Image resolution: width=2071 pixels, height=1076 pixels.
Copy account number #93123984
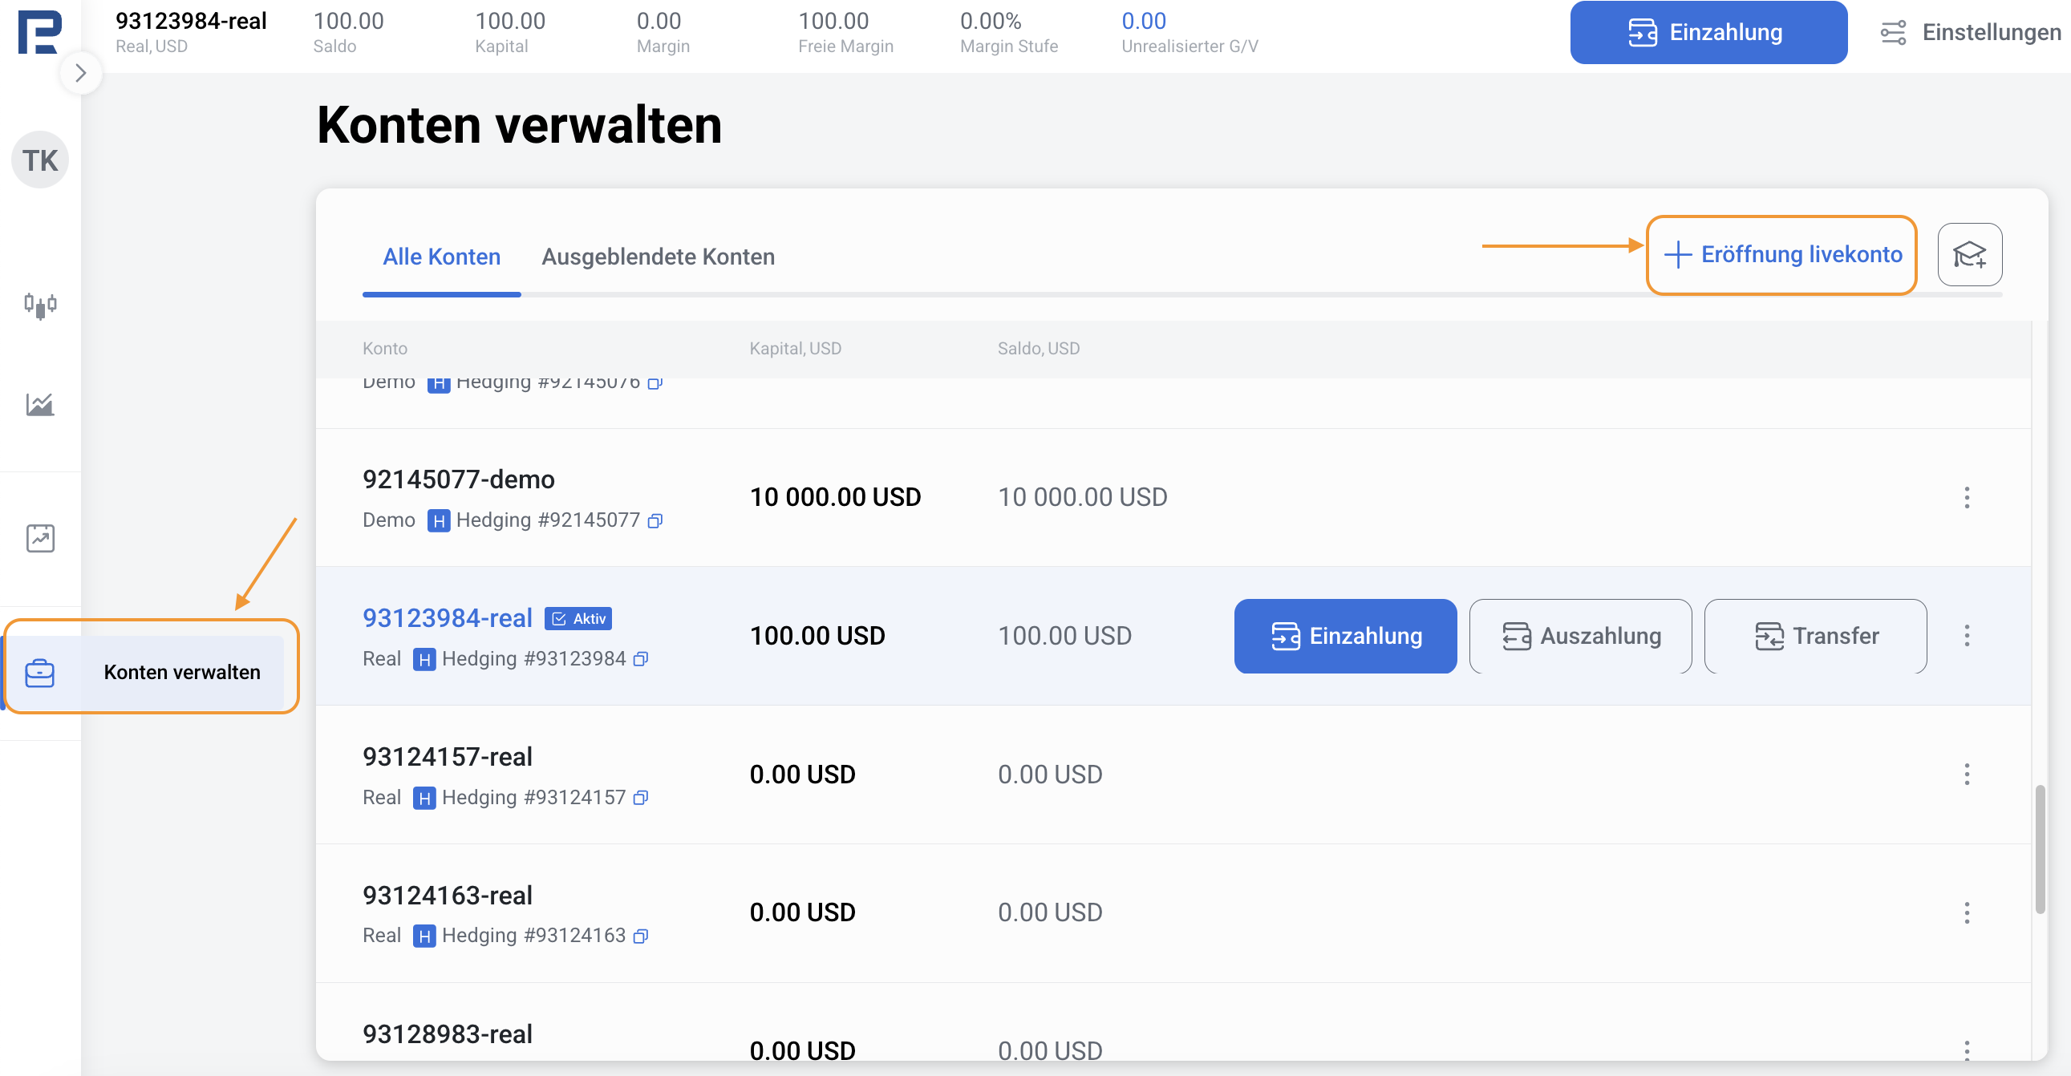(641, 659)
